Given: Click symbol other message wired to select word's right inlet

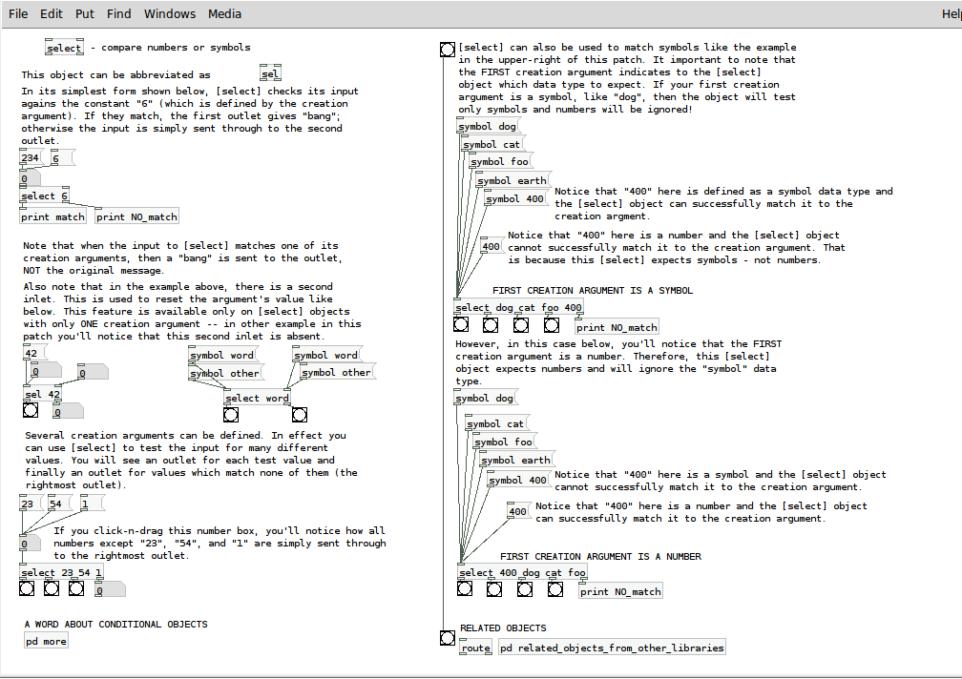Looking at the screenshot, I should 338,372.
